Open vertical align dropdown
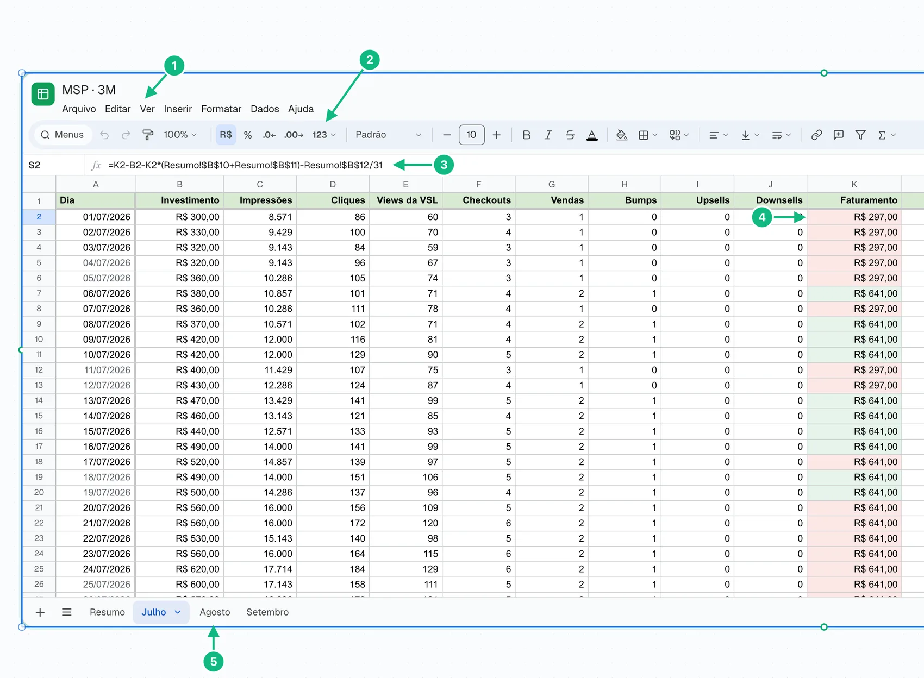Image resolution: width=924 pixels, height=678 pixels. tap(750, 135)
